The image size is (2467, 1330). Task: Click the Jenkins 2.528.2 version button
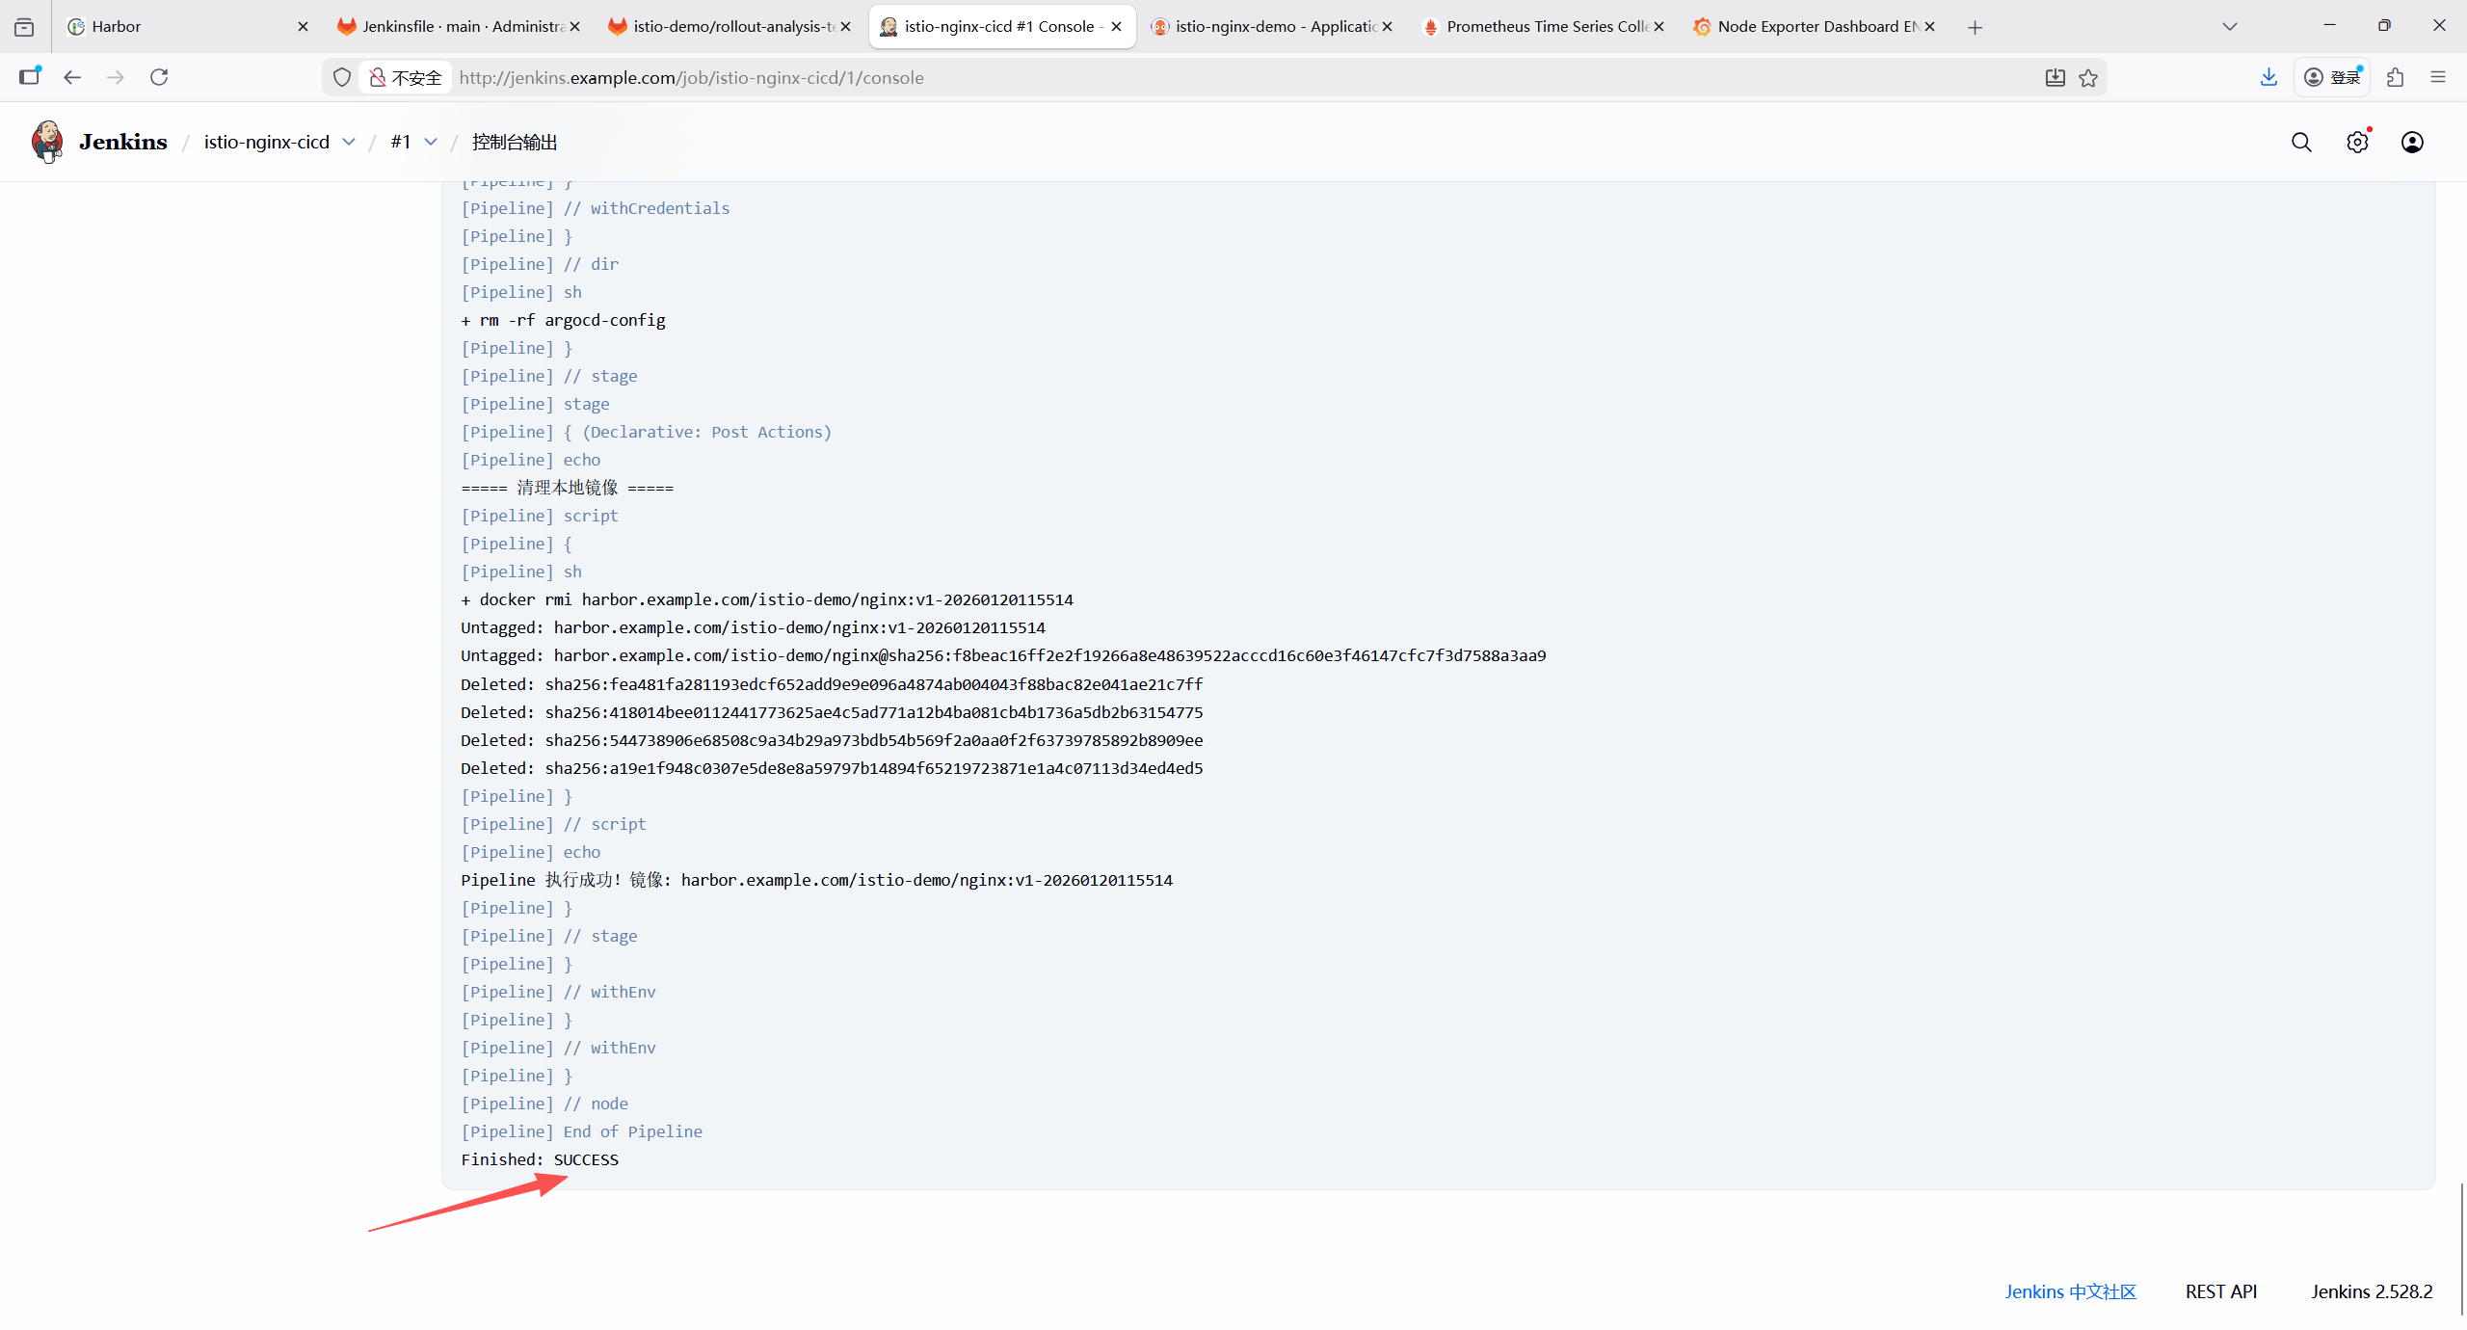tap(2371, 1291)
